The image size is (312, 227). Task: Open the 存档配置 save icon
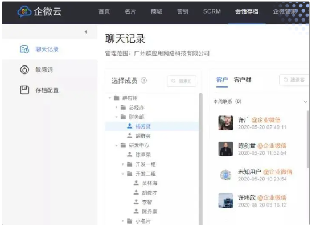24,90
